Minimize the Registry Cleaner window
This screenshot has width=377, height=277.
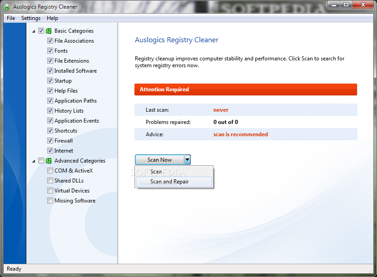[334, 5]
